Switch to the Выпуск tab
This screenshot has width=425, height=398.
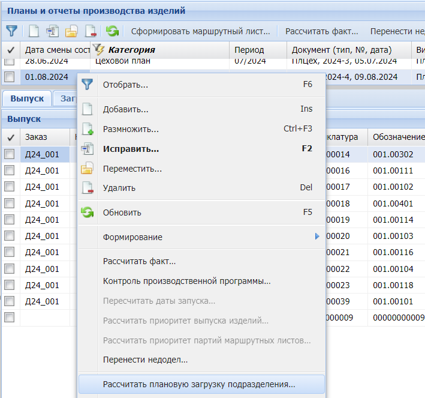[26, 98]
